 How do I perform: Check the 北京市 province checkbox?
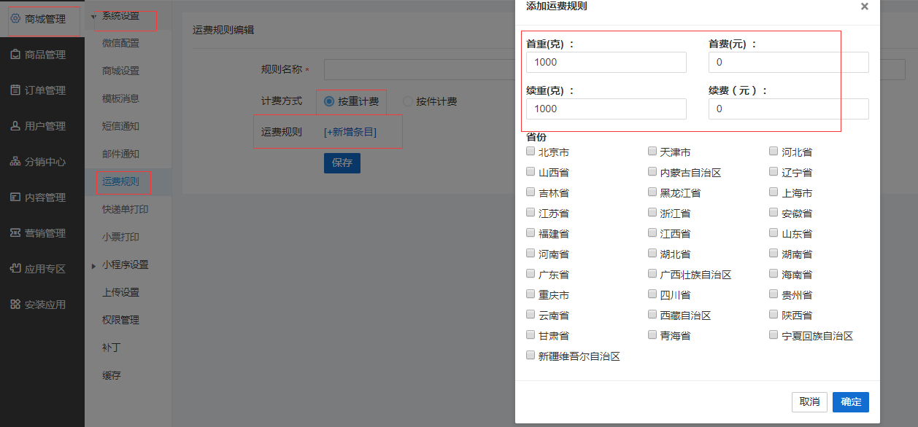(x=531, y=152)
